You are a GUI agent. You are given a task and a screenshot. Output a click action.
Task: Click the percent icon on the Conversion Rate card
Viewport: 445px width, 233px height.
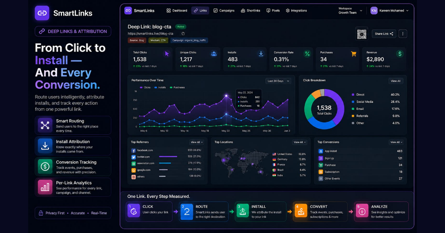pyautogui.click(x=307, y=54)
